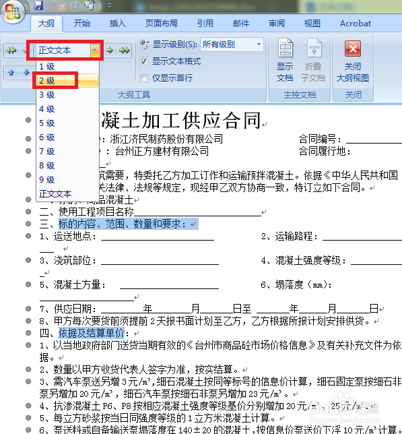The height and width of the screenshot is (434, 402).
Task: Open the undo history dropdown arrow
Action: (63, 5)
